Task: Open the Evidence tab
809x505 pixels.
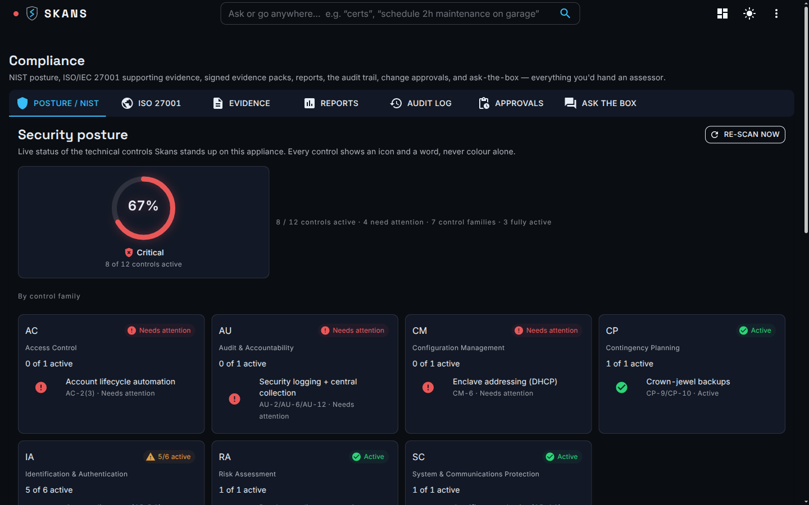Action: tap(242, 103)
